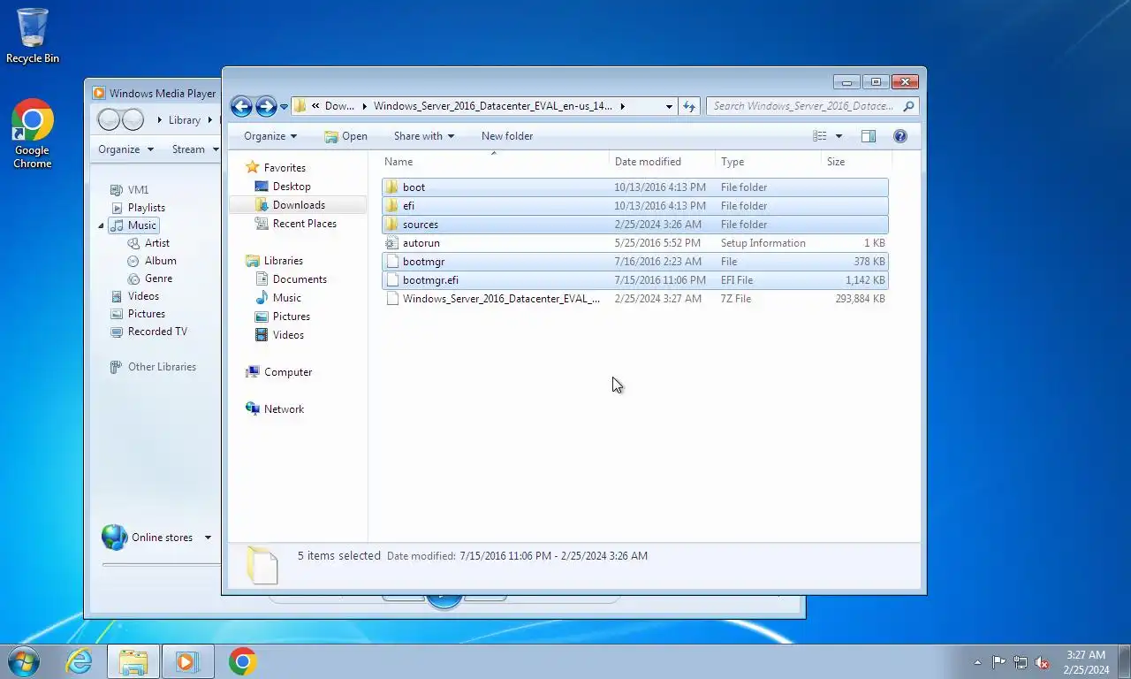
Task: Click the Downloads breadcrumb segment
Action: 339,106
